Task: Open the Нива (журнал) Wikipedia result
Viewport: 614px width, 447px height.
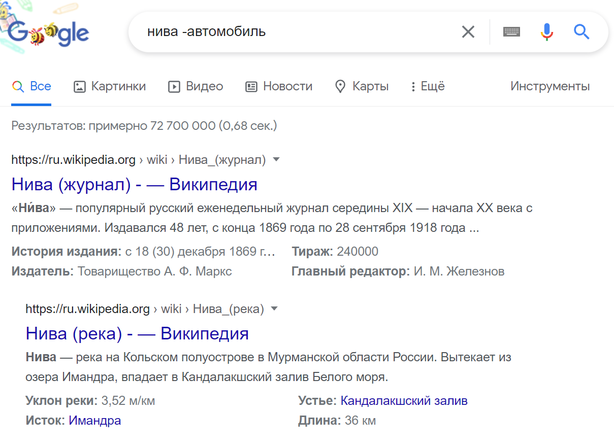Action: click(134, 184)
